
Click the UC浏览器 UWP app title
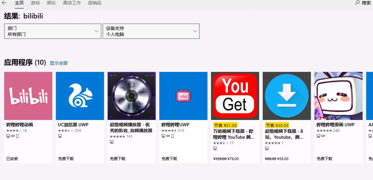click(x=73, y=125)
